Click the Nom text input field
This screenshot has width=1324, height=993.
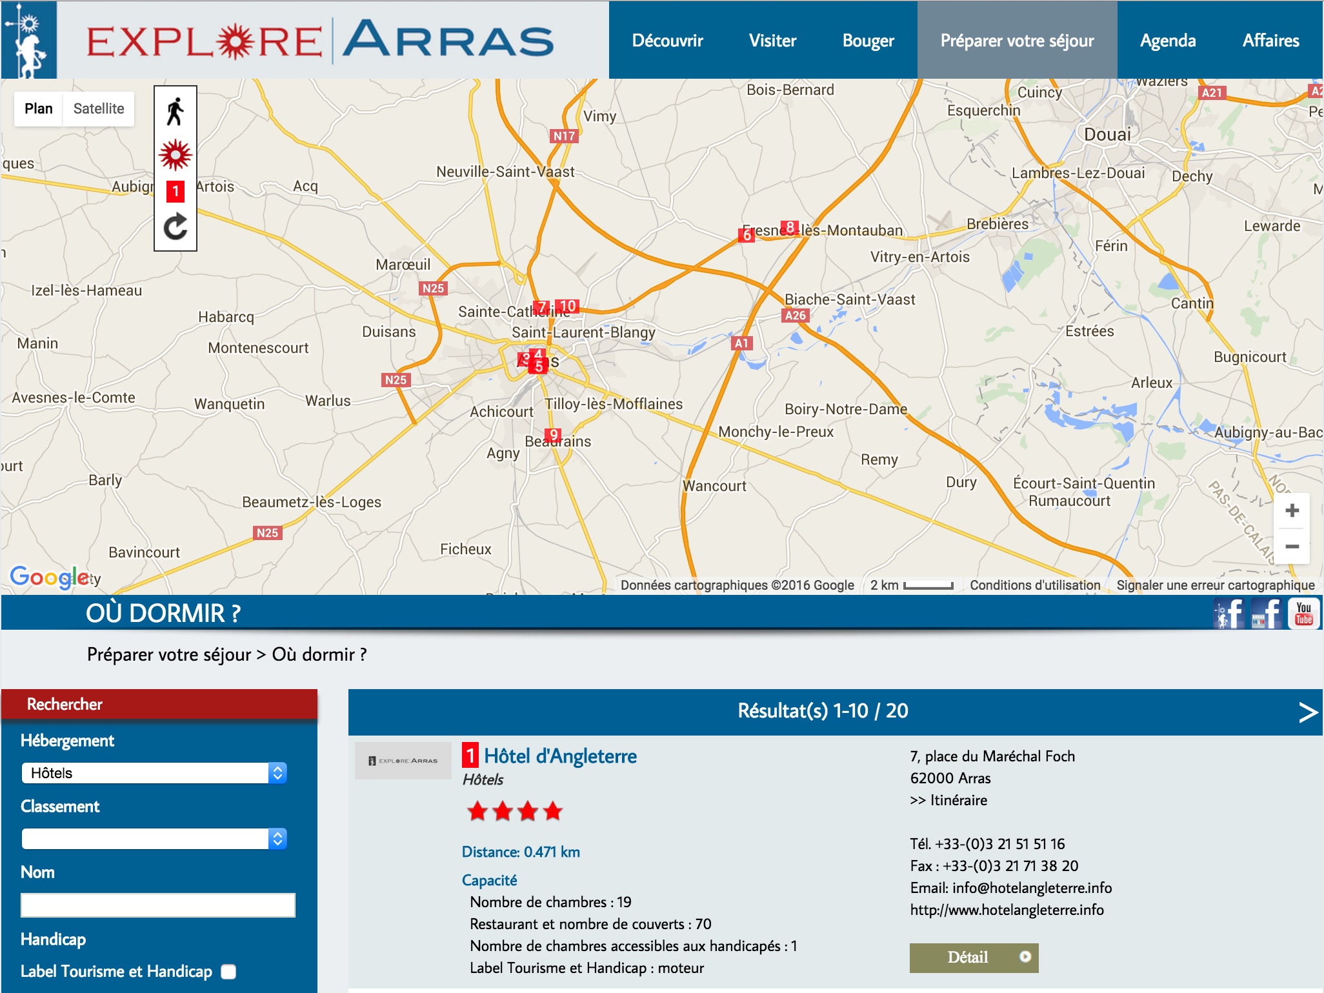click(158, 905)
